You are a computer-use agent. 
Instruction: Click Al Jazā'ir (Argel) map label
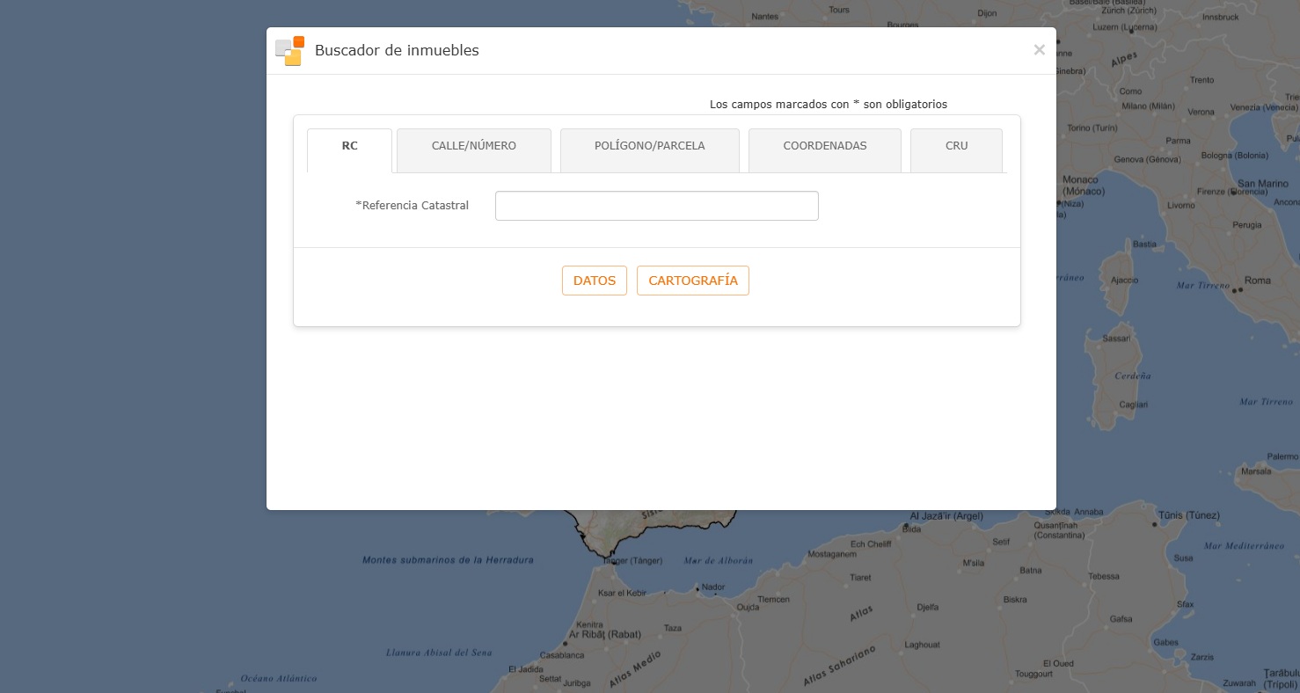click(x=946, y=516)
